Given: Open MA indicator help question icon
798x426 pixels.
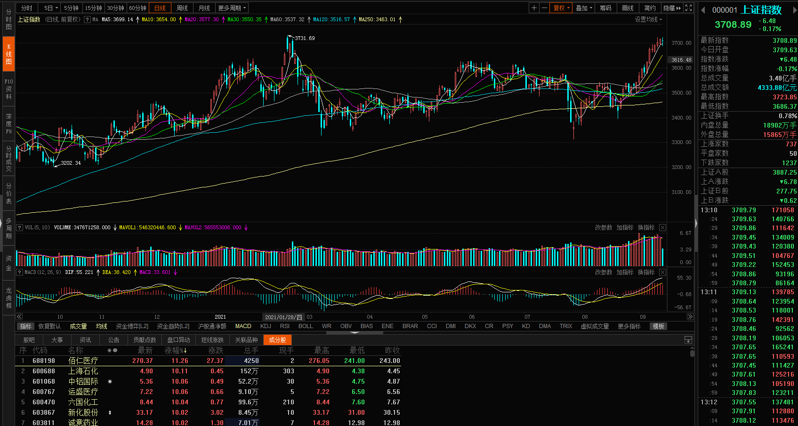Looking at the screenshot, I should pos(87,19).
